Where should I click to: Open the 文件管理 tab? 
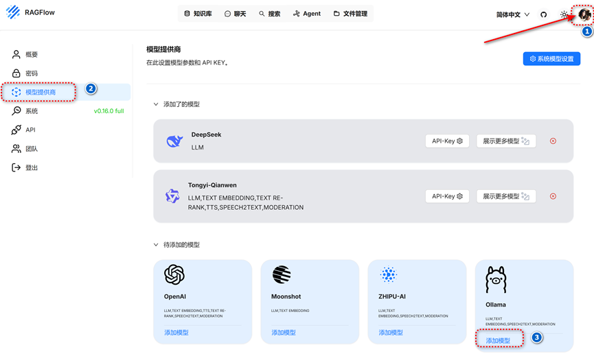coord(350,14)
